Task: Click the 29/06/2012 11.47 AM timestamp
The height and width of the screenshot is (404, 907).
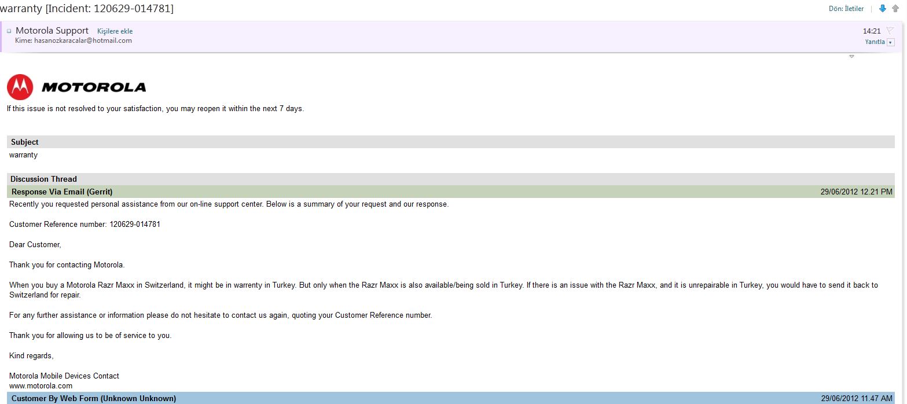Action: pyautogui.click(x=857, y=399)
